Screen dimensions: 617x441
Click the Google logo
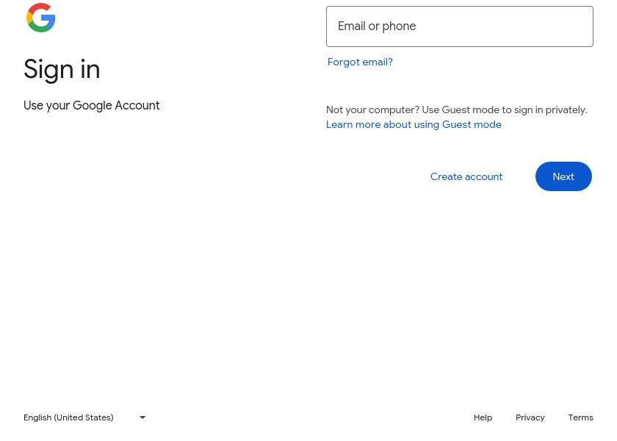point(41,18)
